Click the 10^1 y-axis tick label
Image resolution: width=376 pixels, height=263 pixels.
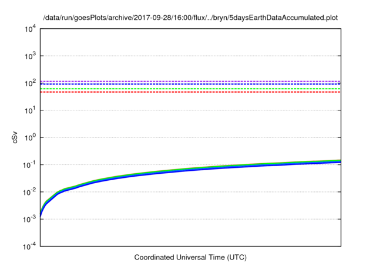(x=31, y=110)
